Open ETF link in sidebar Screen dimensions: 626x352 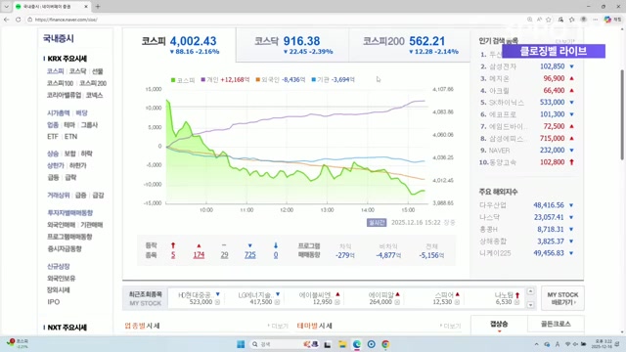53,137
